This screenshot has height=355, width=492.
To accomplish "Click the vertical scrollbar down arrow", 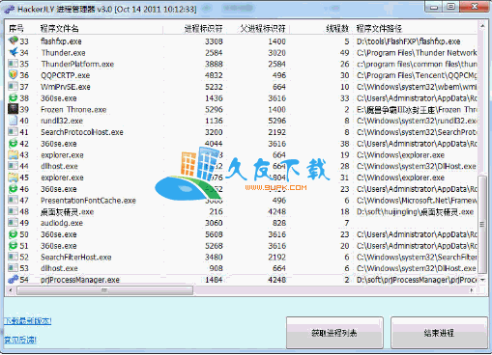I will 482,280.
